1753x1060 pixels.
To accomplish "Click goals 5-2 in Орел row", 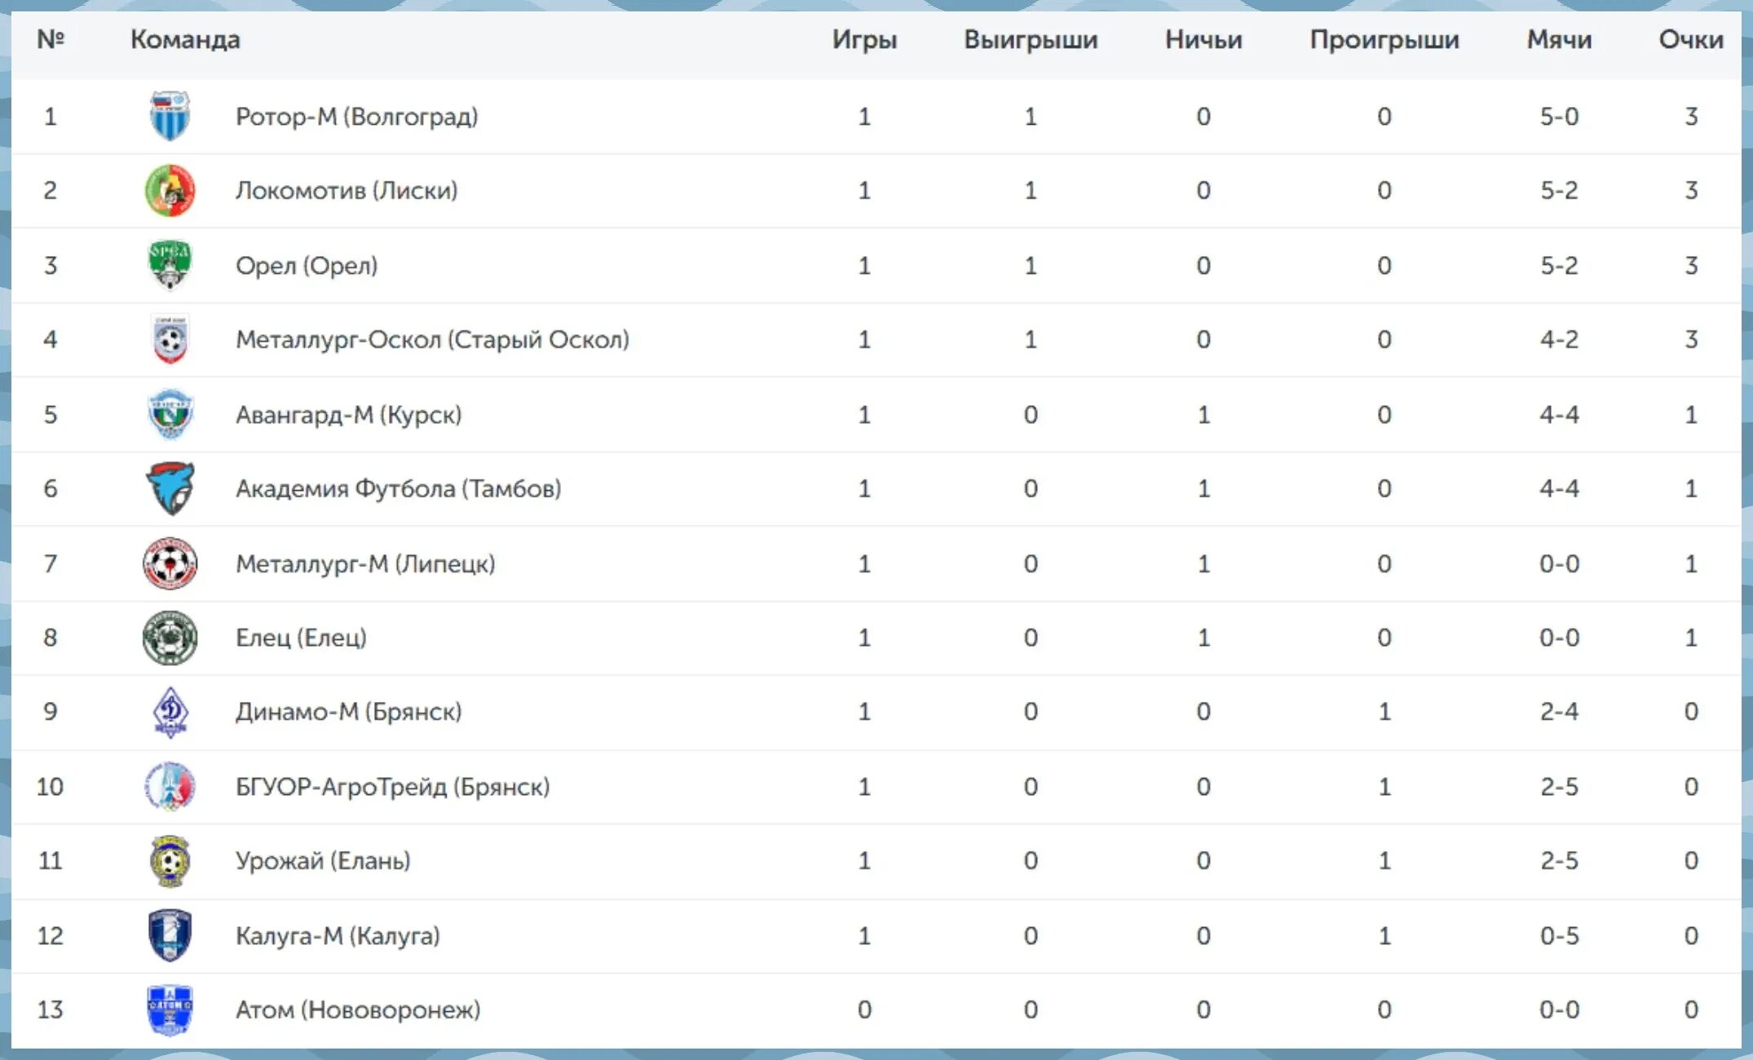I will (x=1559, y=266).
